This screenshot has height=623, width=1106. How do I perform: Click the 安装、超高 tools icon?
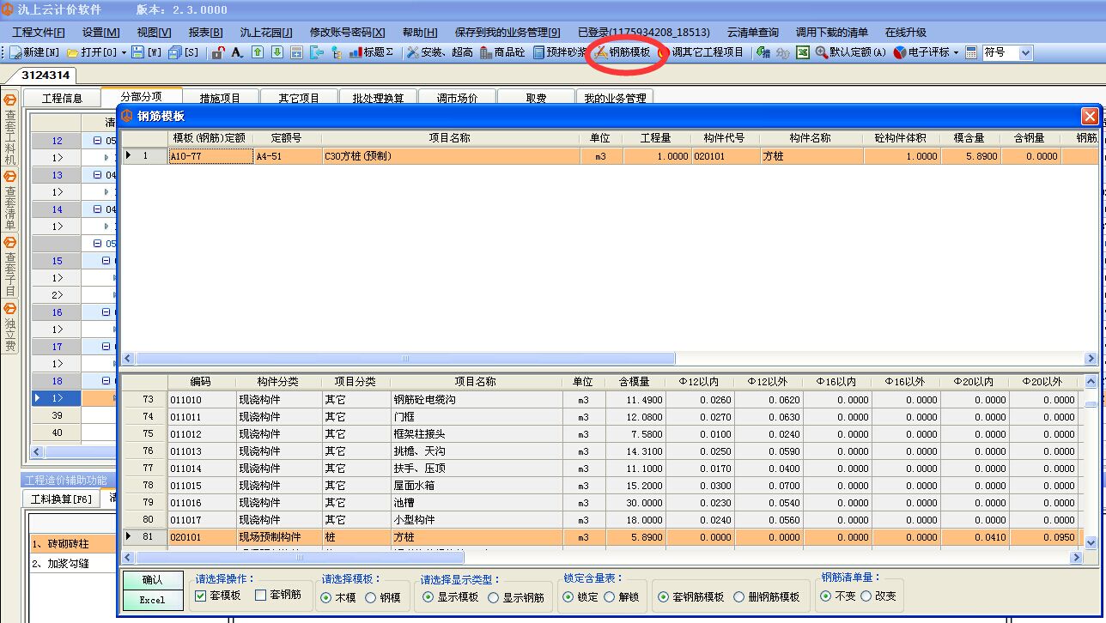click(413, 52)
